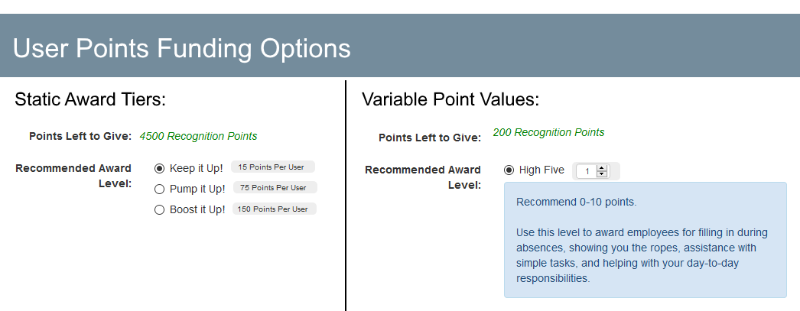Click the Recommend 0-10 points info box
This screenshot has height=311, width=800.
point(646,240)
